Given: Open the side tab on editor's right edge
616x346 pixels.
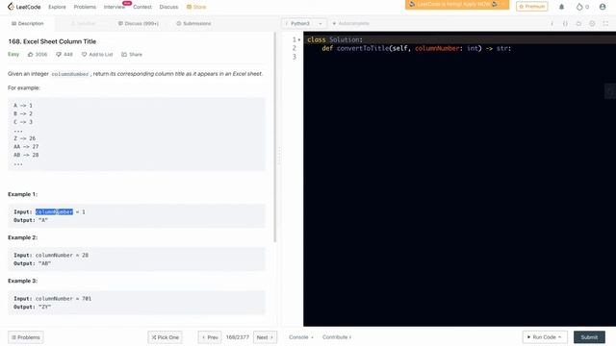Looking at the screenshot, I should click(x=610, y=91).
